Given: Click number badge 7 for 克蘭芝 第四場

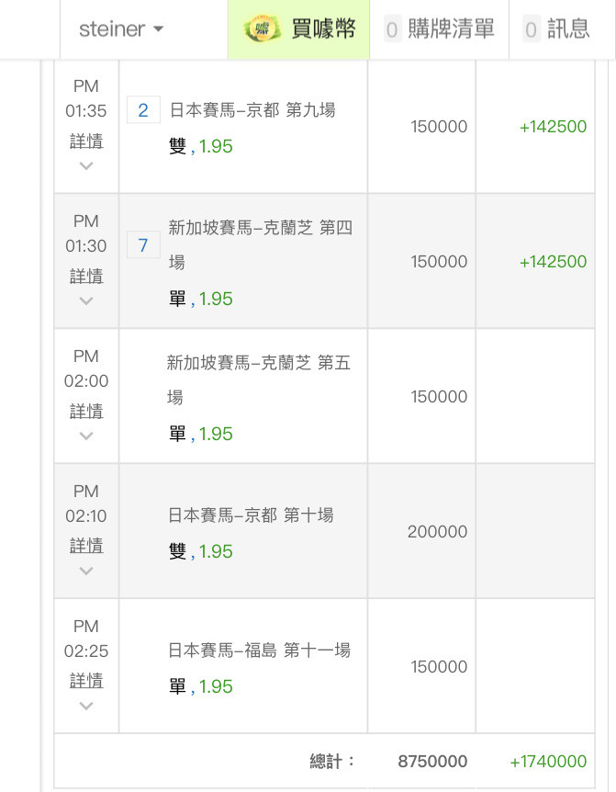Looking at the screenshot, I should (x=143, y=245).
